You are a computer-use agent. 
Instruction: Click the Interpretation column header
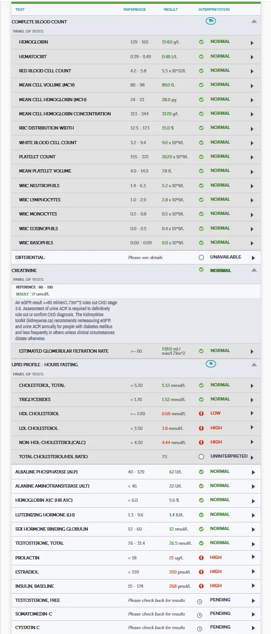[214, 9]
